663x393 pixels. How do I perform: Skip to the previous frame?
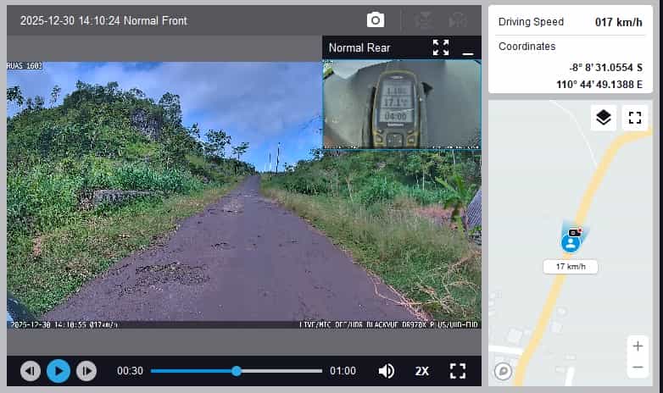[x=31, y=371]
